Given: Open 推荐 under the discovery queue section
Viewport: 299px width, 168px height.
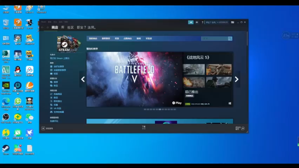Looking at the screenshot, I should click(x=55, y=82).
